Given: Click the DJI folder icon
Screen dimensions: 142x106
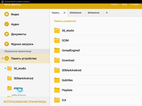Looking at the screenshot, I should pos(57,100).
